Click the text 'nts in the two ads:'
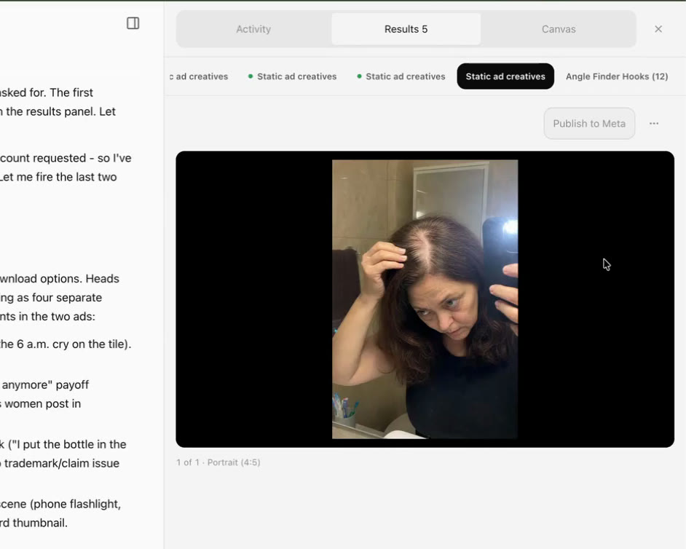 (x=47, y=316)
